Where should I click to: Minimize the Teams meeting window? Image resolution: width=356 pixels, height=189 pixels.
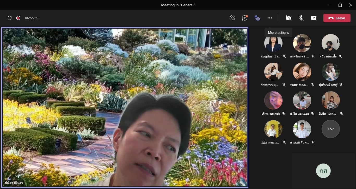[330, 5]
